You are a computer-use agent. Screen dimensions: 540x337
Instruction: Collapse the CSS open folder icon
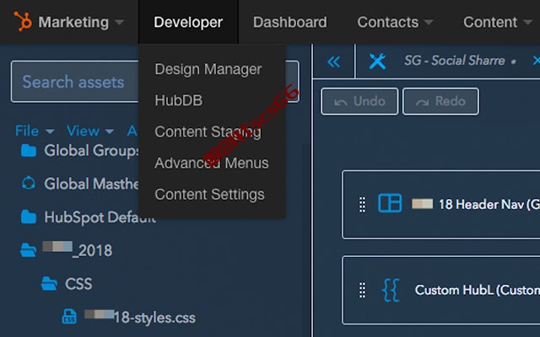click(49, 284)
